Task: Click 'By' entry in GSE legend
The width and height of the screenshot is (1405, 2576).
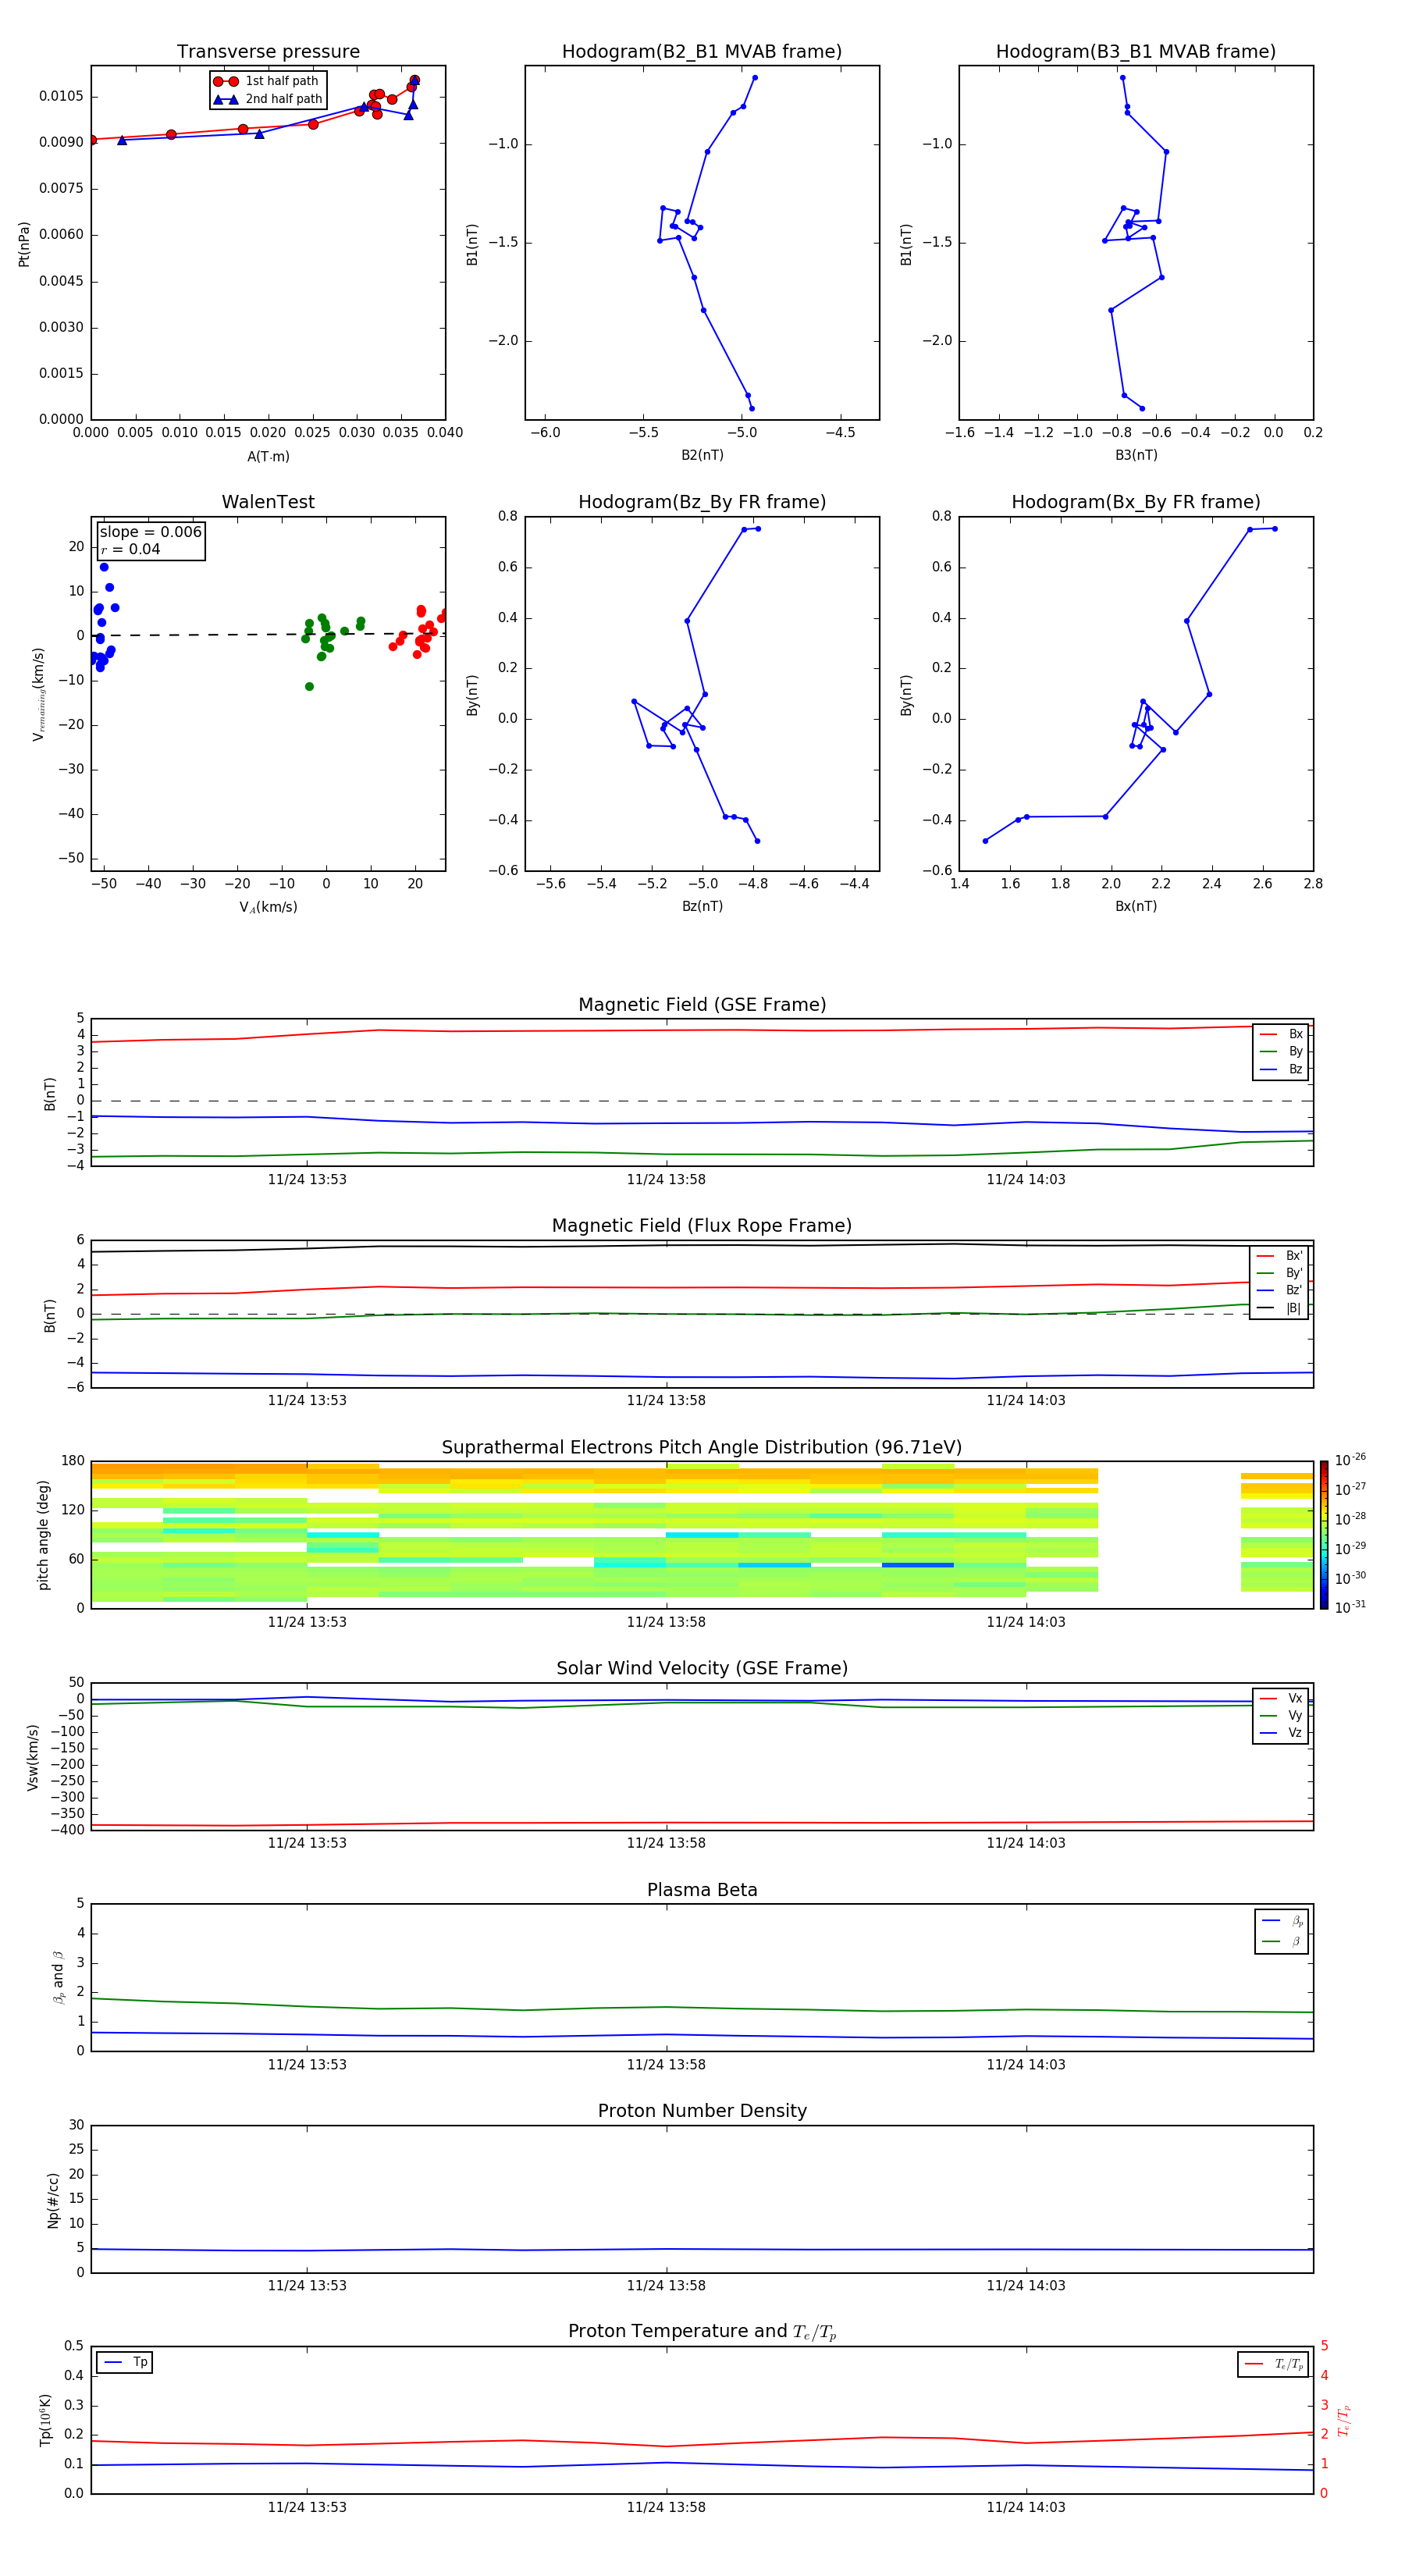Action: coord(1281,1051)
